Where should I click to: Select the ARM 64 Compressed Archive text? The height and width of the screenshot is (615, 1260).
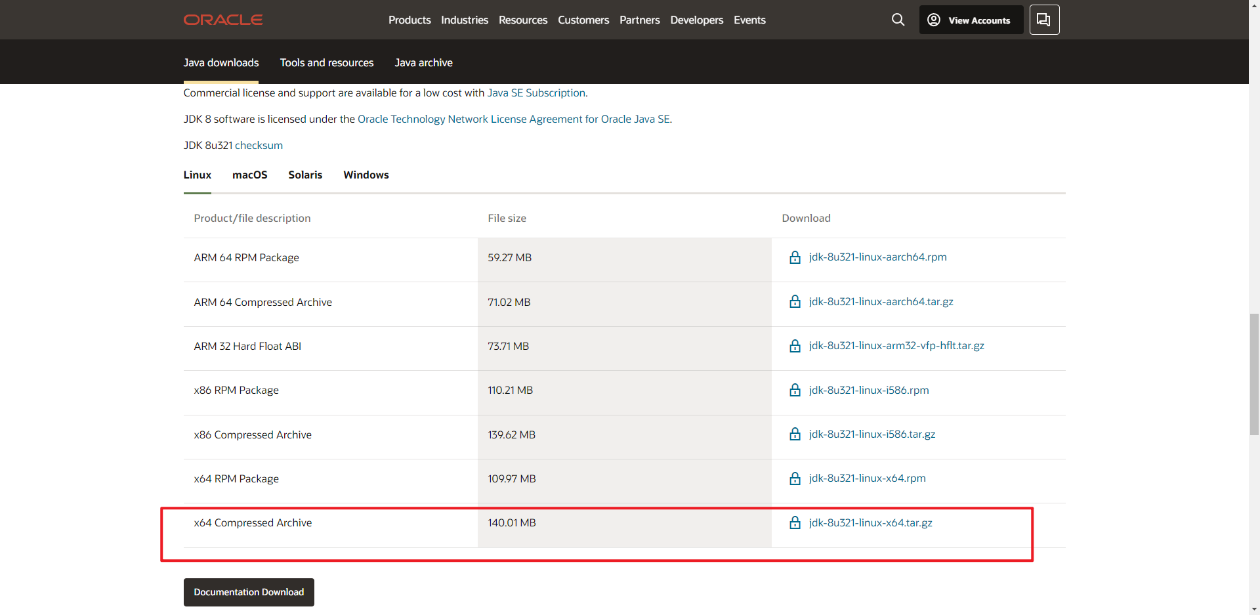click(262, 302)
